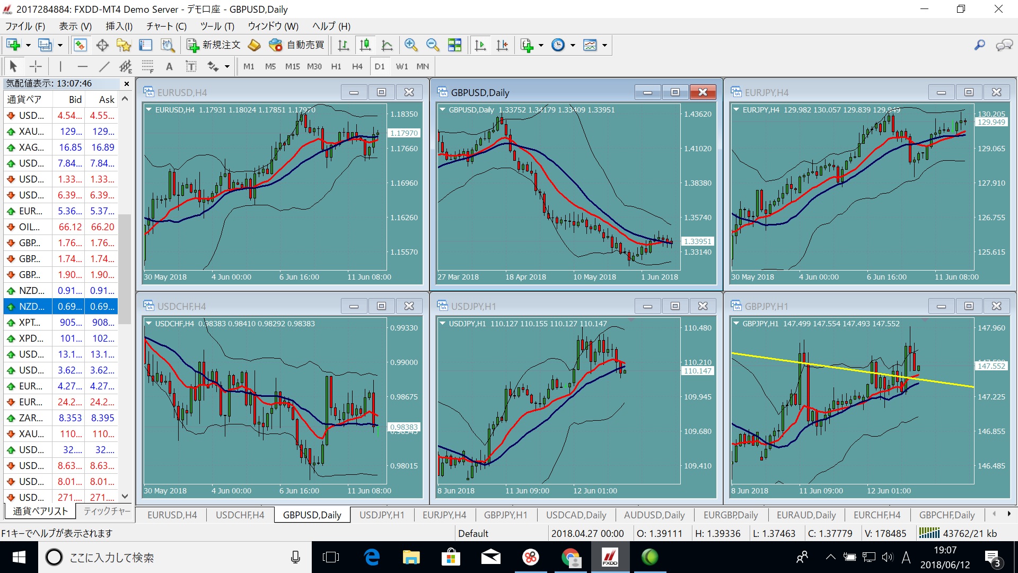Open the MetaEditor book icon

click(x=254, y=45)
